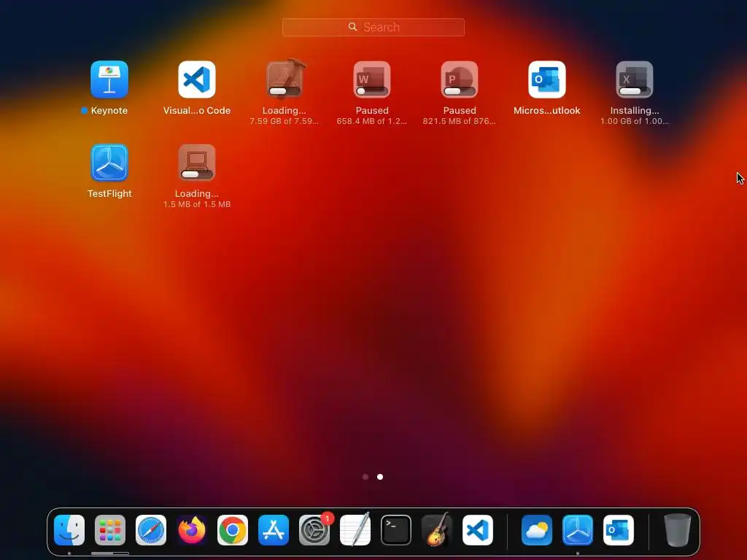
Task: Click the "658.4 MB of 1.2..." text
Action: tap(371, 121)
